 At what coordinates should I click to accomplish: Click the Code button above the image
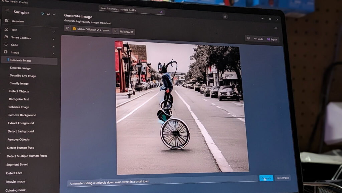click(x=259, y=39)
